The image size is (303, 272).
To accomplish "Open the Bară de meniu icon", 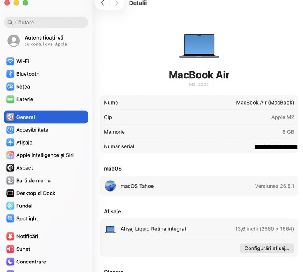I will (x=10, y=181).
